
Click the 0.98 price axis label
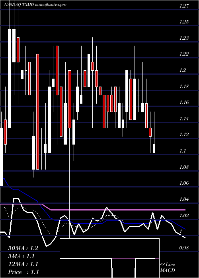(x=184, y=248)
